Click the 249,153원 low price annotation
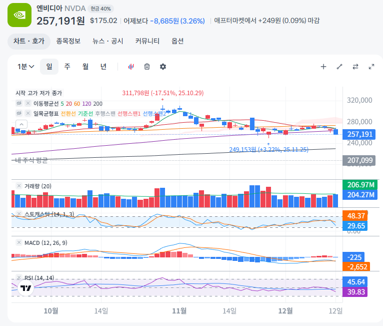 click(268, 149)
